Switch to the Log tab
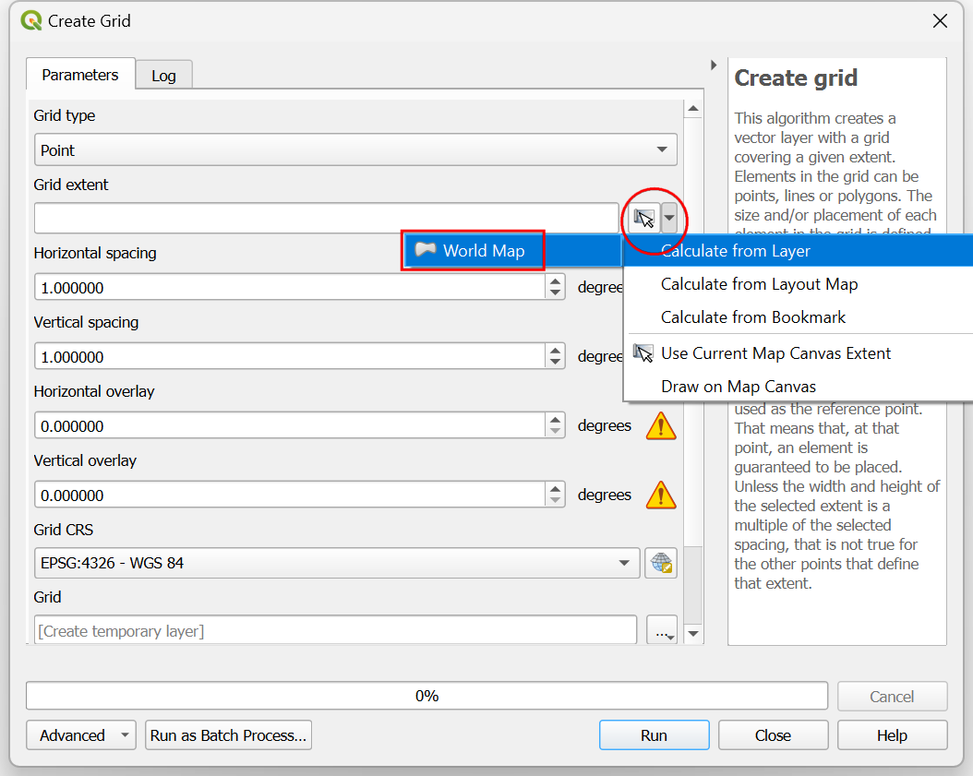 [x=163, y=76]
